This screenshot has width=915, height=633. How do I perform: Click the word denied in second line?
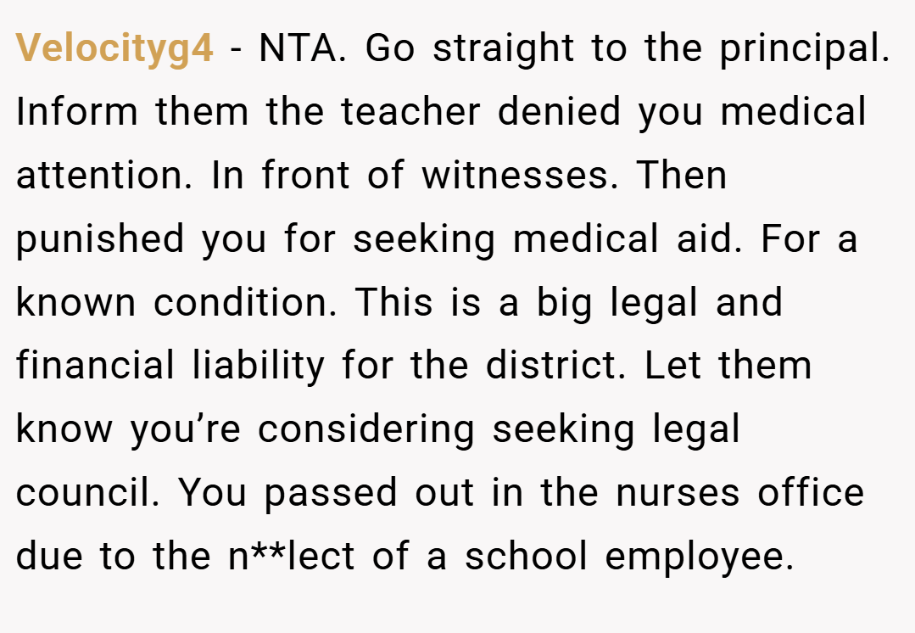click(x=559, y=111)
